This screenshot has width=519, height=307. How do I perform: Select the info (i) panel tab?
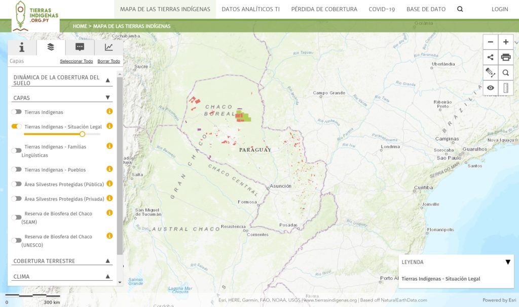click(22, 47)
